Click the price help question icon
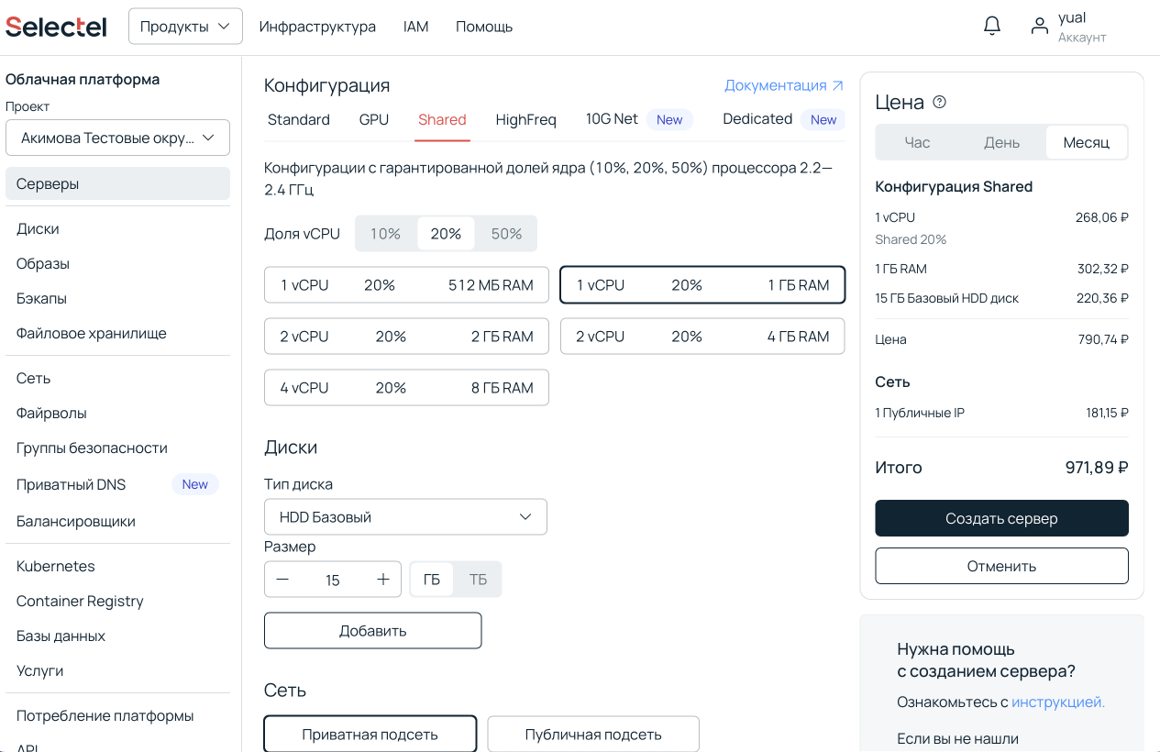This screenshot has width=1160, height=752. [x=939, y=102]
